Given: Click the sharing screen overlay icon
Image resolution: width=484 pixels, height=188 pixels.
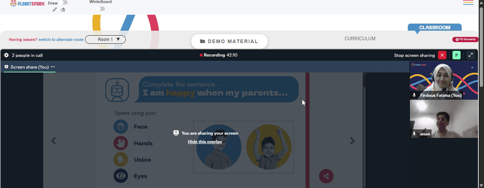Looking at the screenshot, I should (x=176, y=133).
